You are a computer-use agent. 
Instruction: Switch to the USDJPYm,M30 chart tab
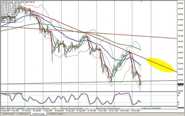click(8, 114)
